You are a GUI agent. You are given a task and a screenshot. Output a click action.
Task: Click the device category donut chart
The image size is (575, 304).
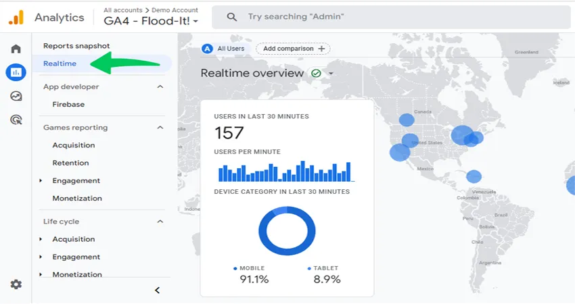[x=287, y=231]
